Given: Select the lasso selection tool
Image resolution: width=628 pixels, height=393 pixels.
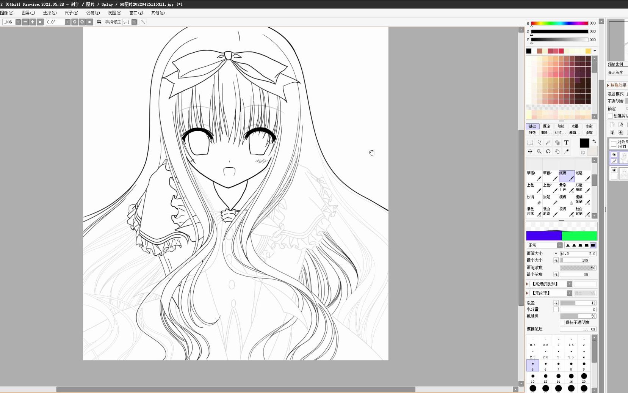Looking at the screenshot, I should click(539, 143).
